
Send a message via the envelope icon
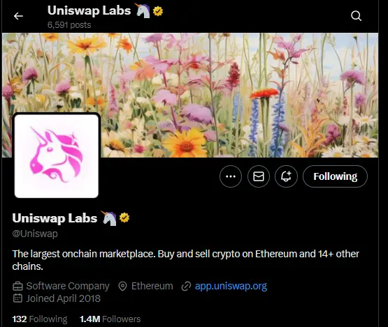click(259, 176)
